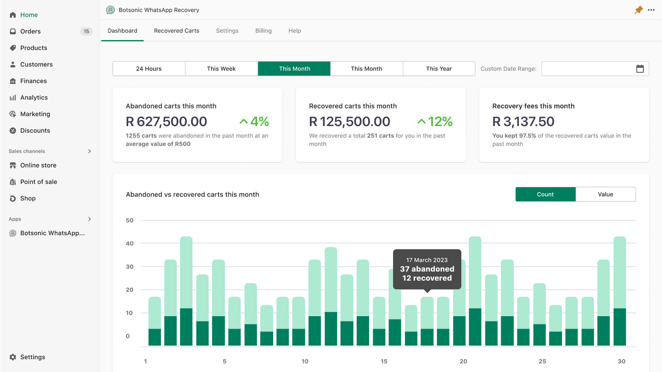Click the Products tag icon
662x372 pixels.
[x=13, y=48]
